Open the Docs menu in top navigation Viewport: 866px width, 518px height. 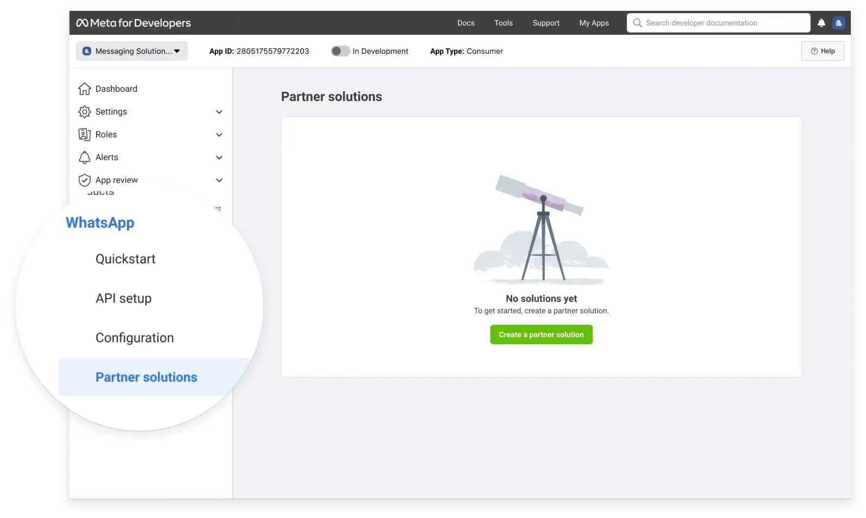coord(466,23)
